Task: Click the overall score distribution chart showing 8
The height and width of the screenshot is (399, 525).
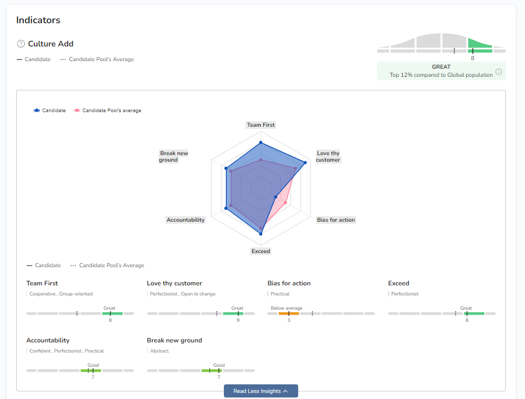Action: (441, 43)
